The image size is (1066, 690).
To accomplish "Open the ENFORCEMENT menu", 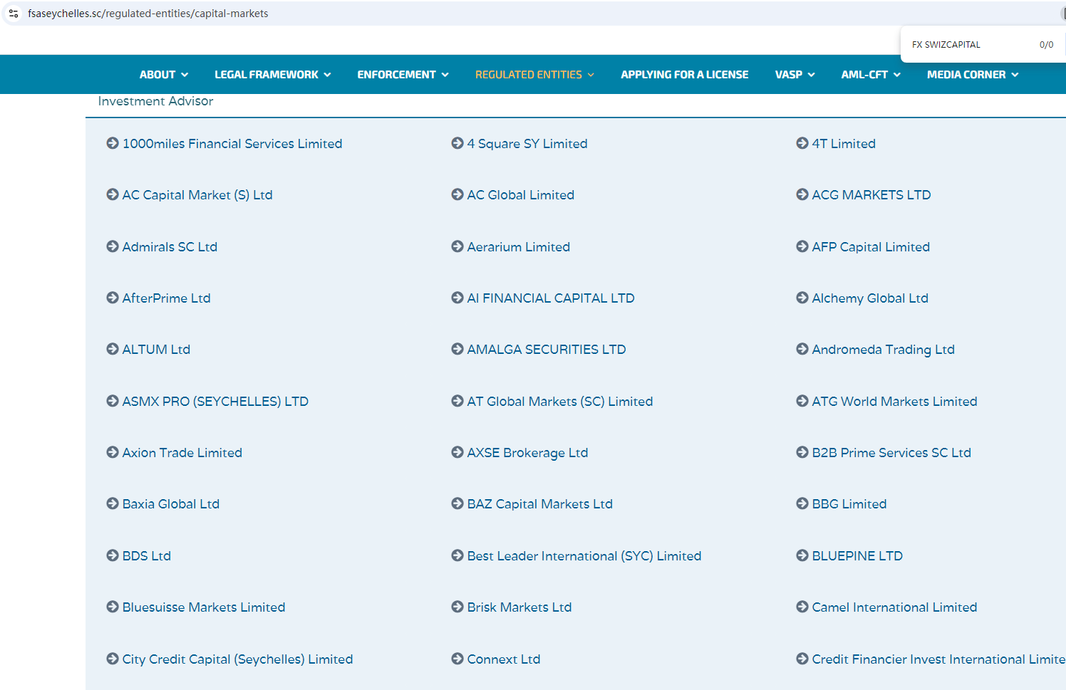I will pyautogui.click(x=403, y=75).
